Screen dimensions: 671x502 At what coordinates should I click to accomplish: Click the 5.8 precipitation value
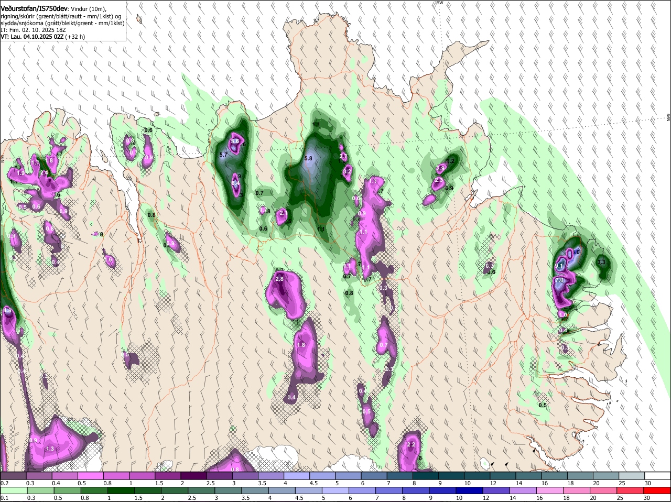click(x=308, y=158)
